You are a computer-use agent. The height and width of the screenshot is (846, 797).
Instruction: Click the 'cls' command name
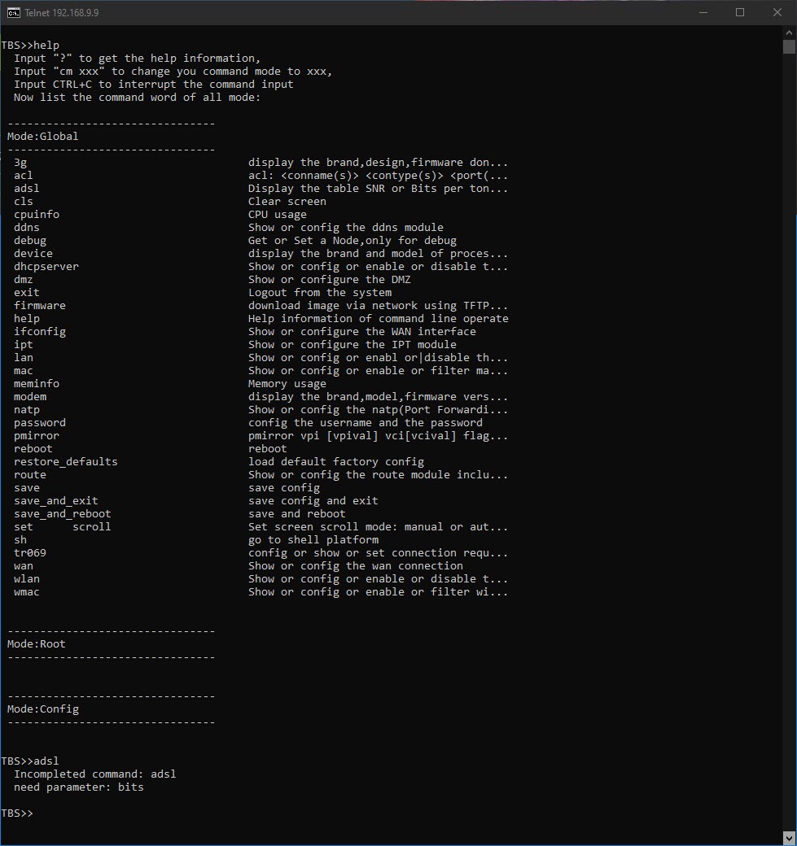[x=24, y=201]
